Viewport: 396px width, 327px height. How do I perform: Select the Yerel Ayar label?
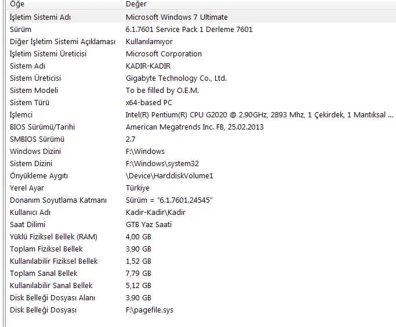tap(27, 188)
